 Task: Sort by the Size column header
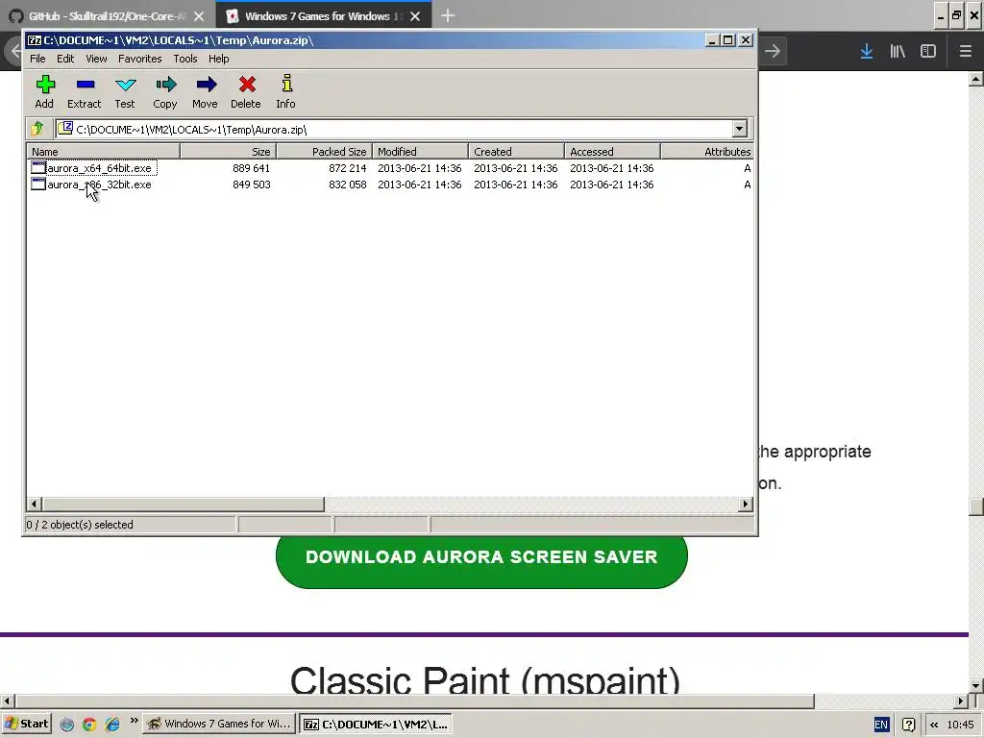coord(229,151)
